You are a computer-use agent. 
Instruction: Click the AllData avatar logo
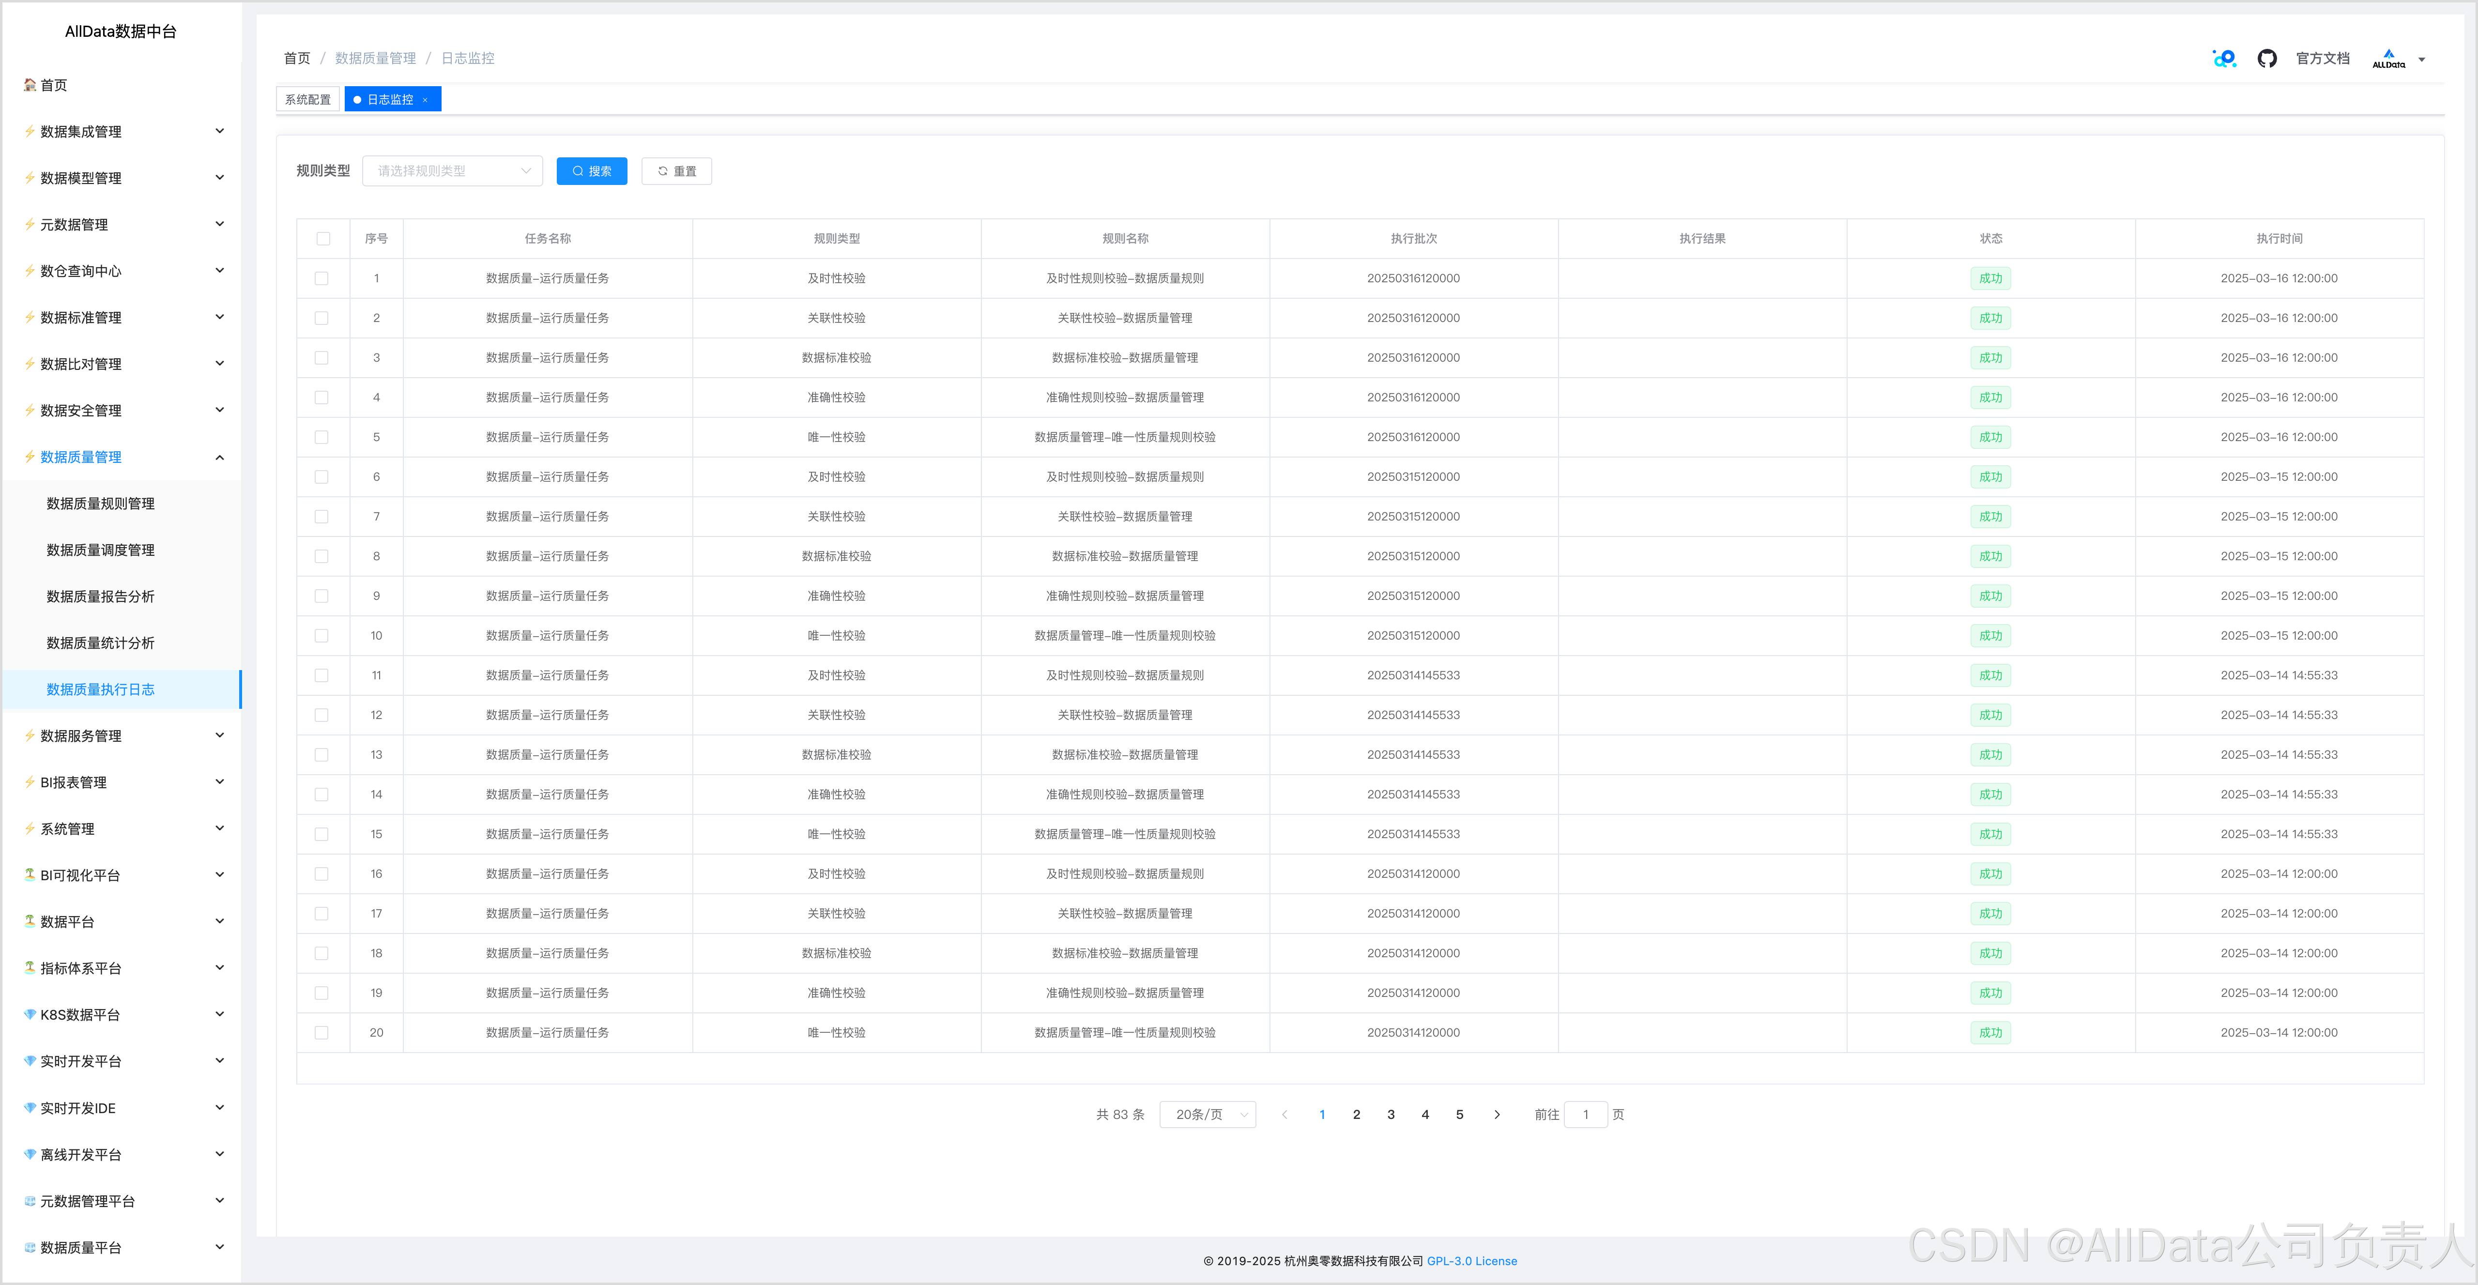coord(2387,59)
